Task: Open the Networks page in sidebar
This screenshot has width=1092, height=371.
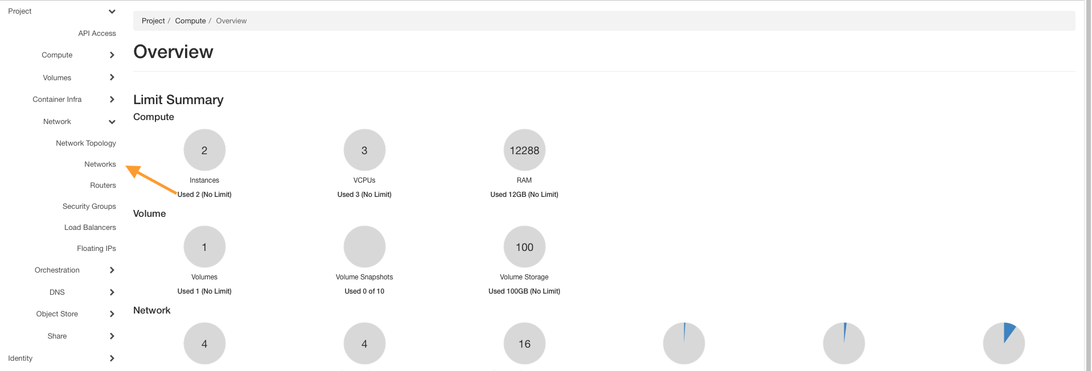Action: coord(100,164)
